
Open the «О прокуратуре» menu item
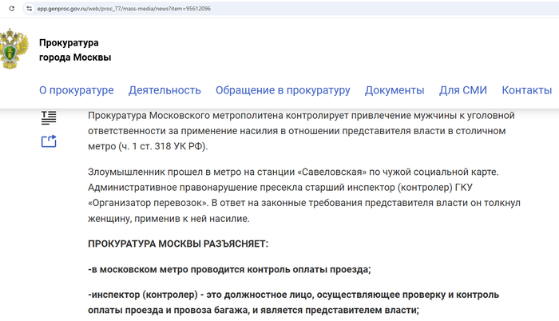pos(76,90)
